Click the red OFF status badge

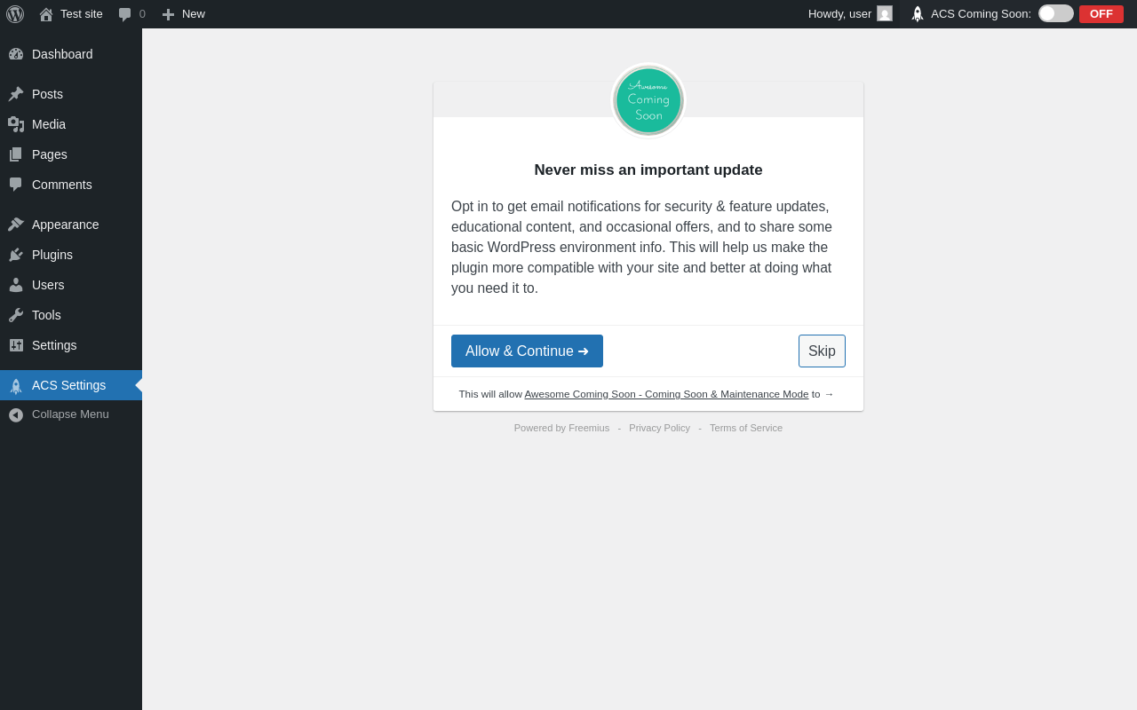tap(1101, 13)
